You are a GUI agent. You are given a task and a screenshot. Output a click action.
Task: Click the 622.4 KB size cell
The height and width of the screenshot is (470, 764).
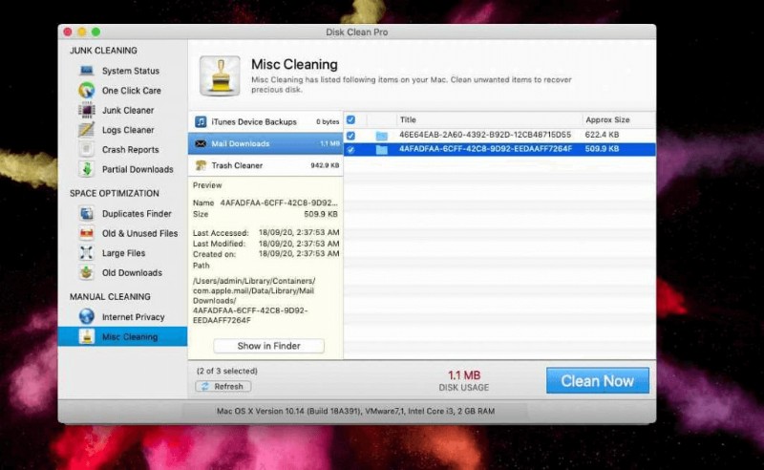(602, 135)
